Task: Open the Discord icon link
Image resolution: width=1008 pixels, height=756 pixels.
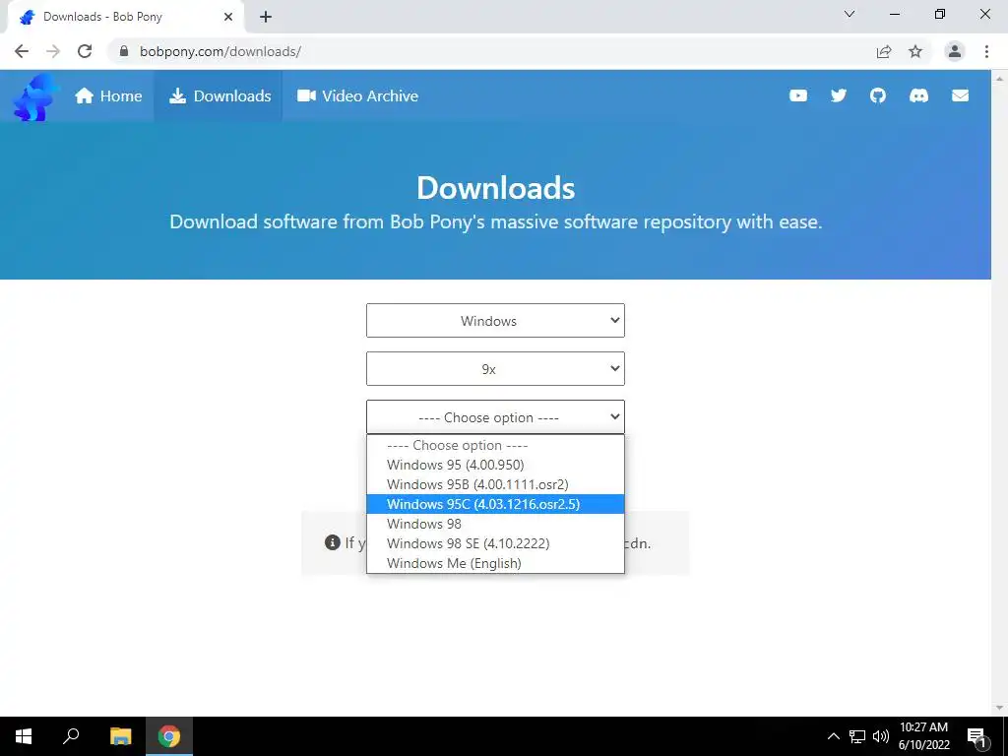Action: pyautogui.click(x=918, y=95)
